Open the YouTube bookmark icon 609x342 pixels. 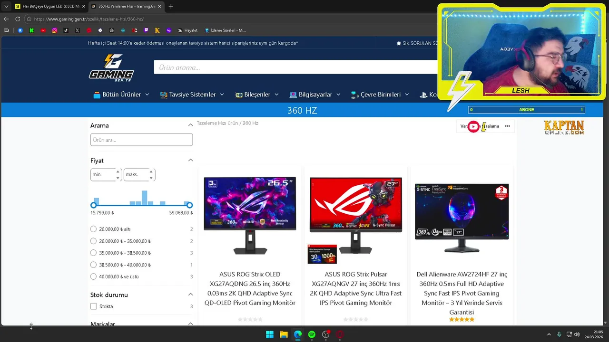coord(43,30)
